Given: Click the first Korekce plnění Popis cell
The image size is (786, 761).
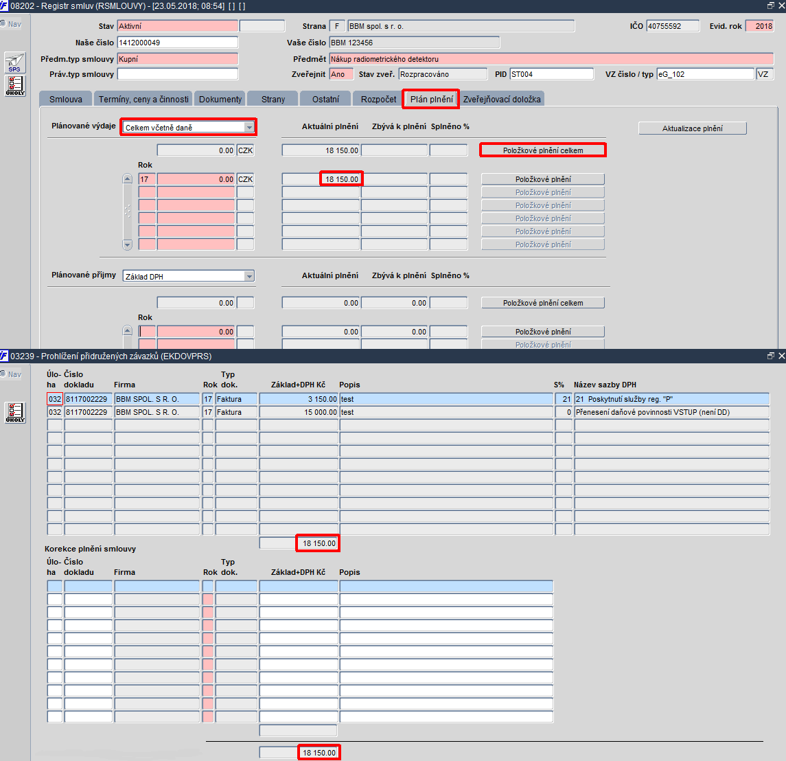Looking at the screenshot, I should pyautogui.click(x=446, y=586).
